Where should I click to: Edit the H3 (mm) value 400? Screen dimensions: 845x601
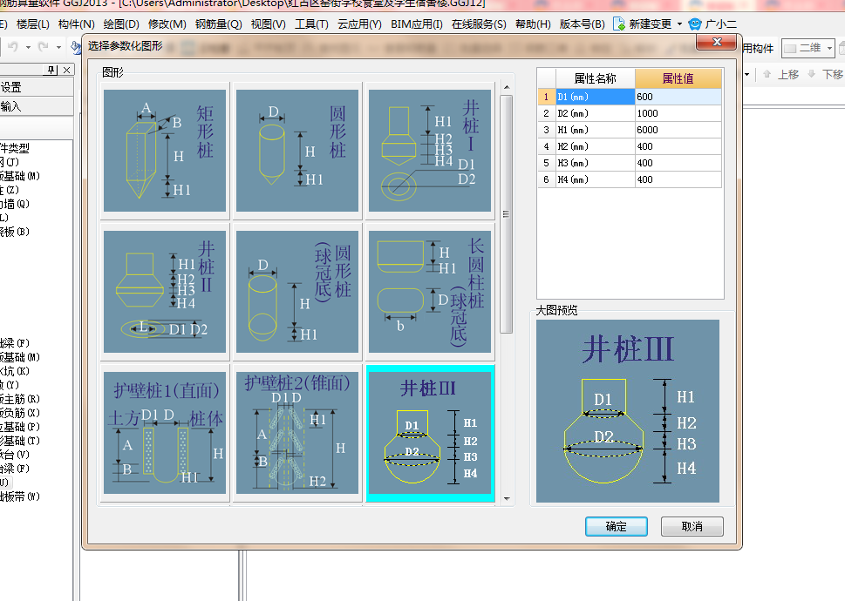pos(678,163)
